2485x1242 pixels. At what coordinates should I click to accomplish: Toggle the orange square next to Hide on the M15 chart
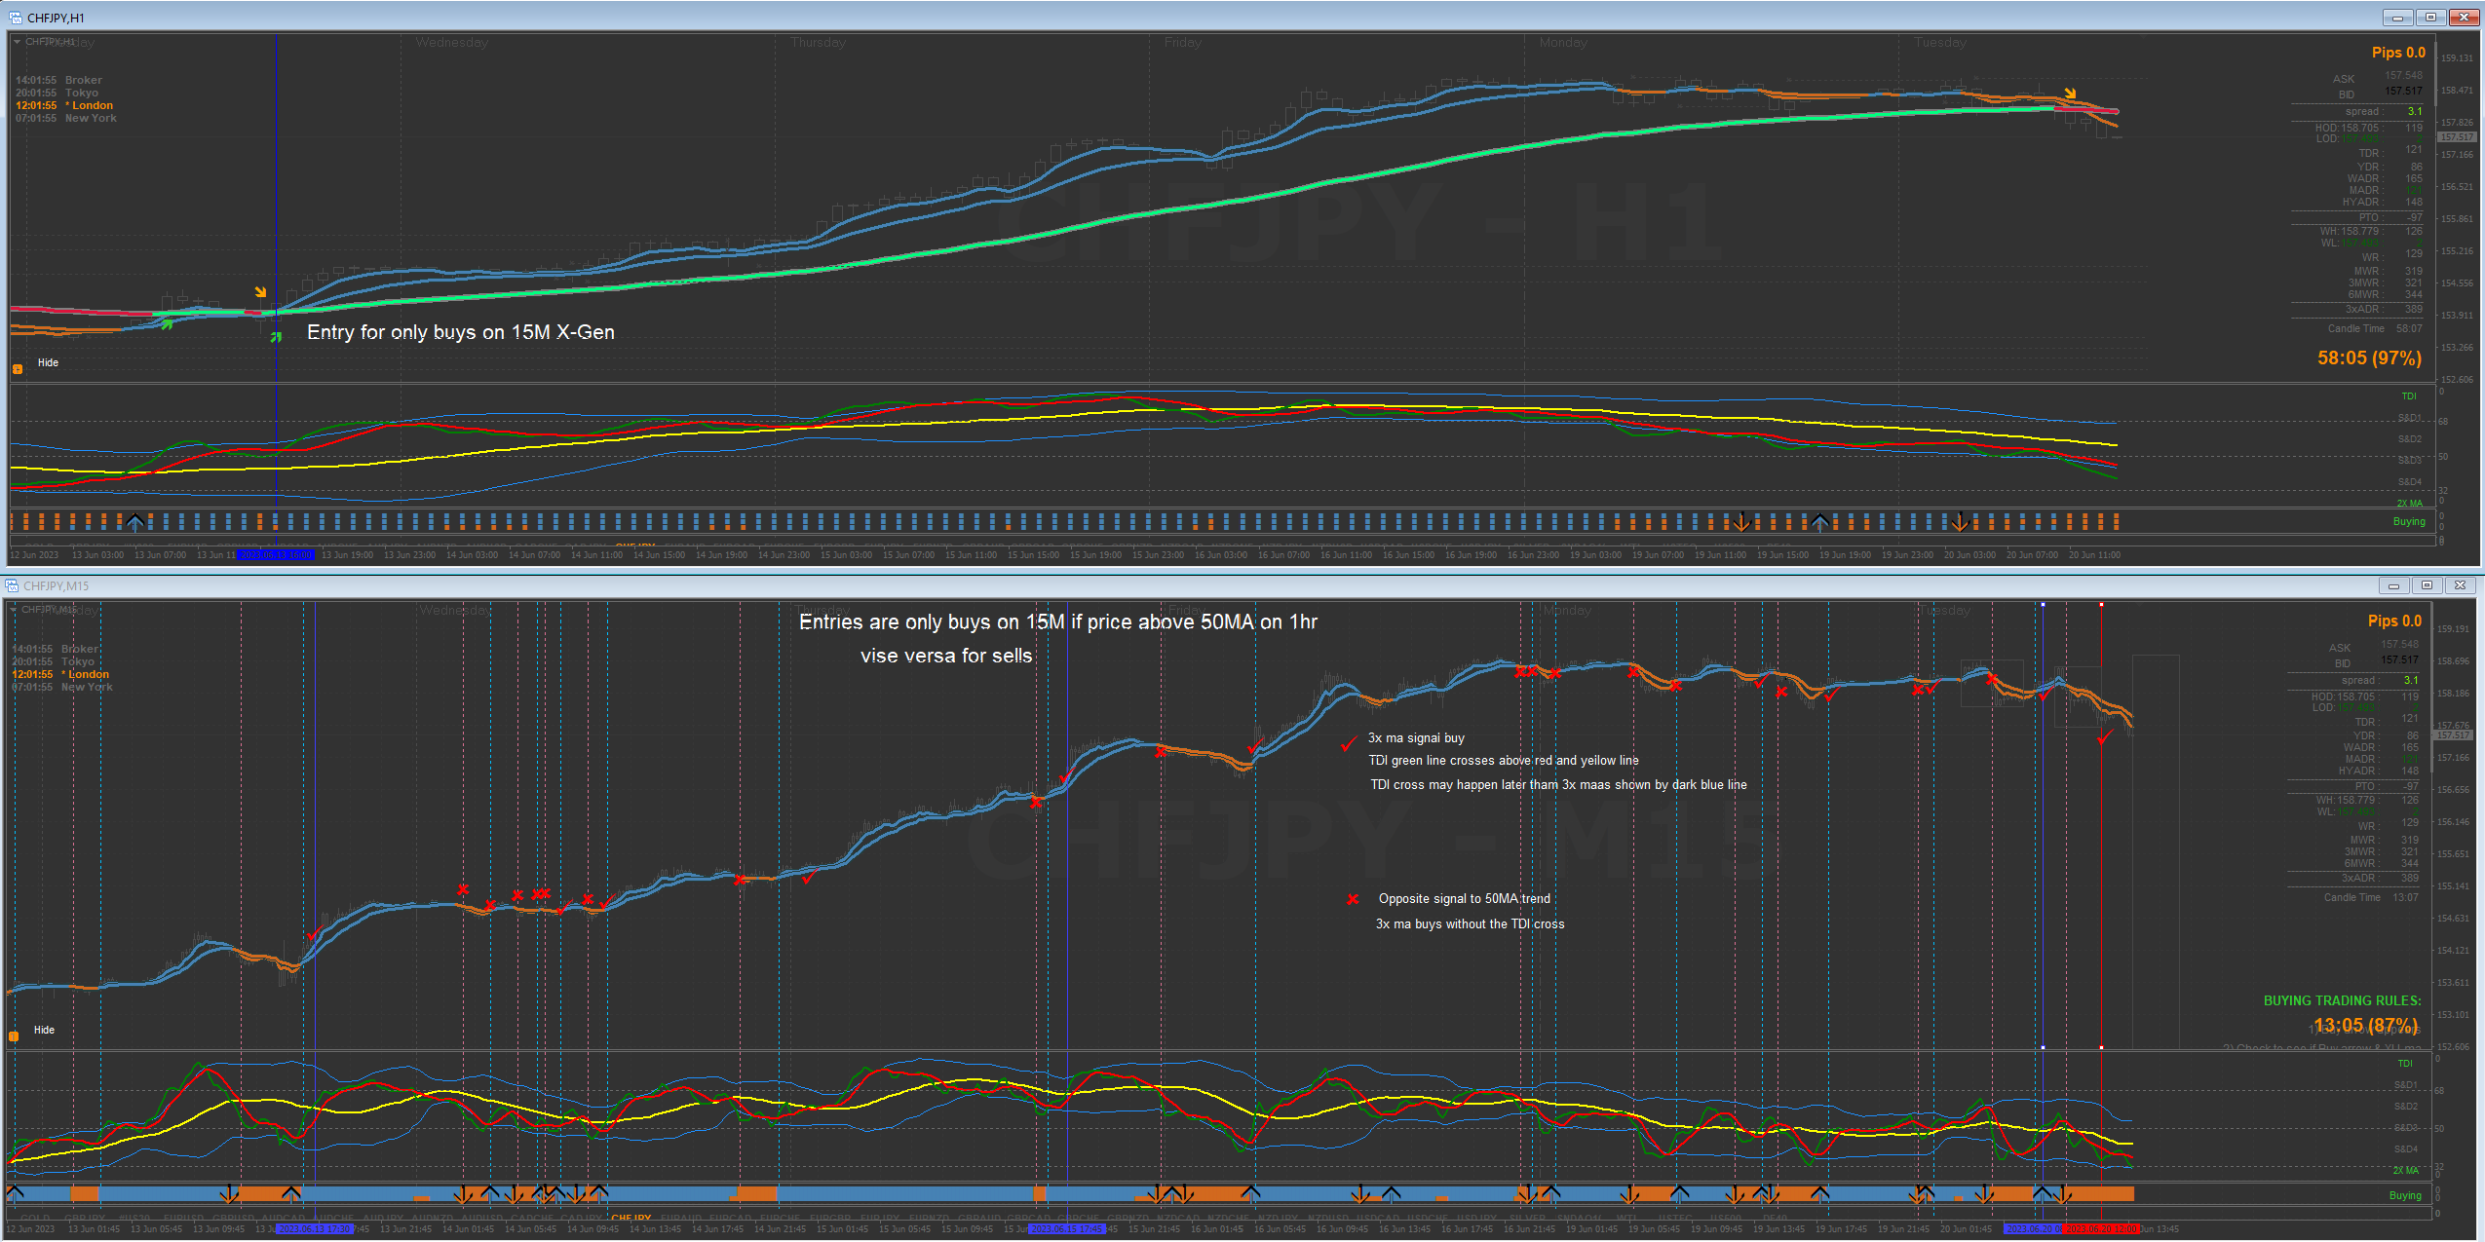pyautogui.click(x=14, y=1035)
